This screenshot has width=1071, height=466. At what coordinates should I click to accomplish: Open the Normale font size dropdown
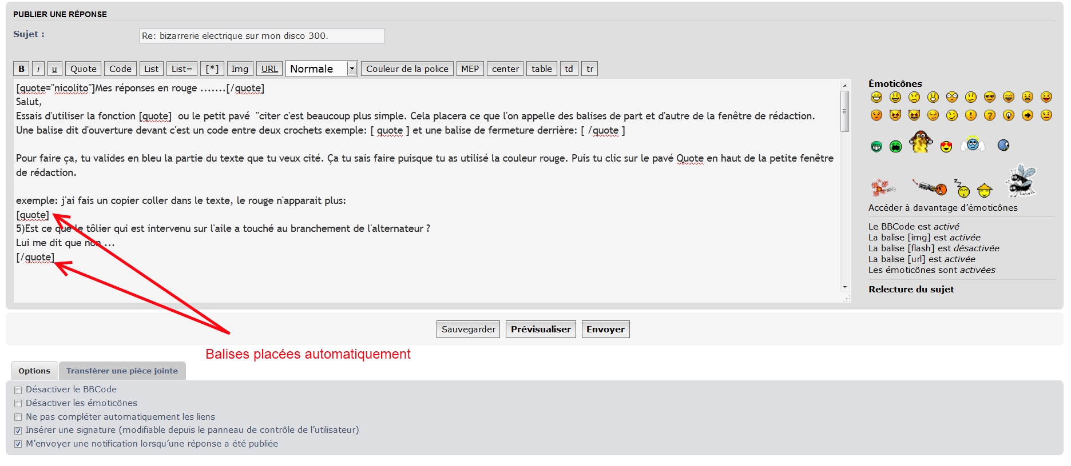click(322, 69)
